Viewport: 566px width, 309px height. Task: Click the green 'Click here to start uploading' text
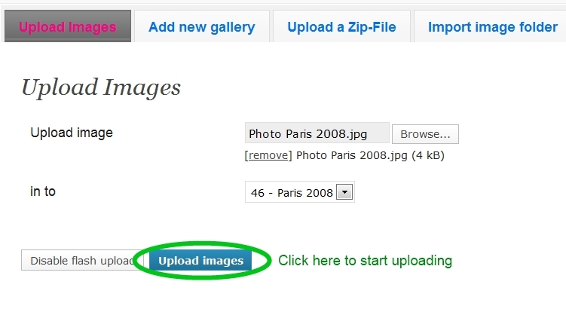pos(365,261)
